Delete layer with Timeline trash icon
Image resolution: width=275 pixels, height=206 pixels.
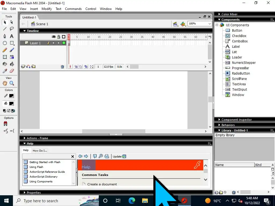click(x=62, y=67)
